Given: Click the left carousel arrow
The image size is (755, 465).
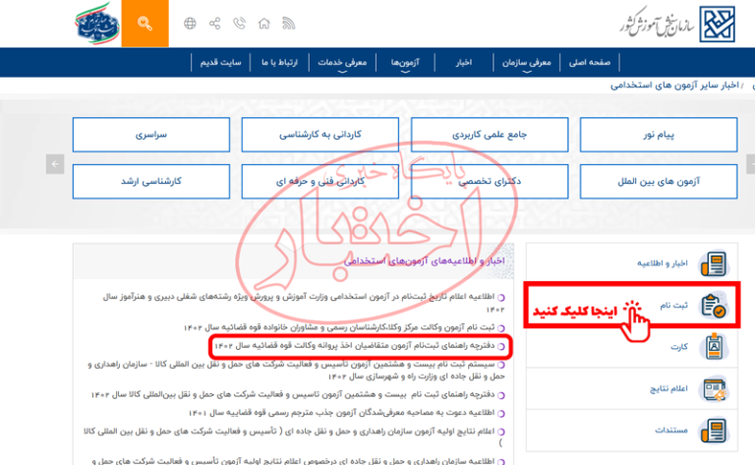Looking at the screenshot, I should point(55,163).
